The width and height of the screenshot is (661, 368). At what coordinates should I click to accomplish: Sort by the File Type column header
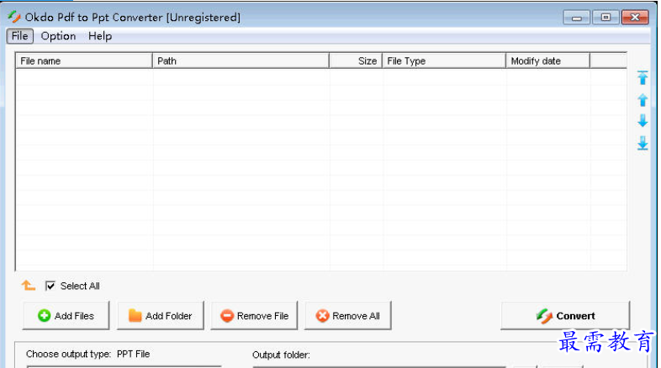[444, 60]
